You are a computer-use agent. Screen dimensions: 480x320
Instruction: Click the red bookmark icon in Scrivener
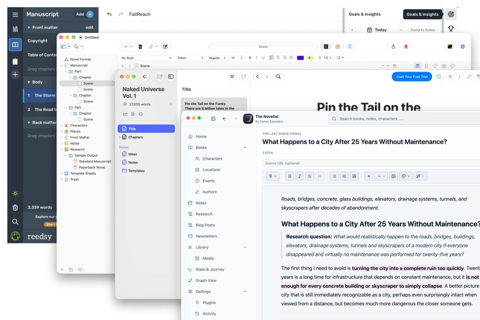(x=406, y=46)
